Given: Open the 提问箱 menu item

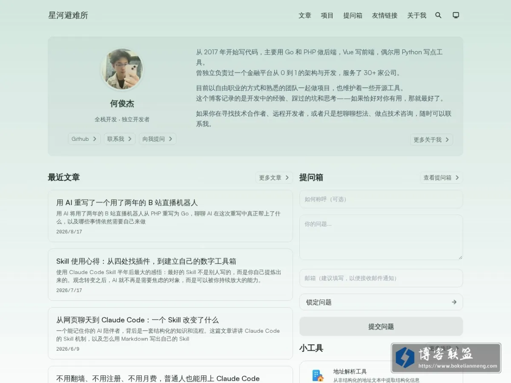Looking at the screenshot, I should pyautogui.click(x=353, y=15).
